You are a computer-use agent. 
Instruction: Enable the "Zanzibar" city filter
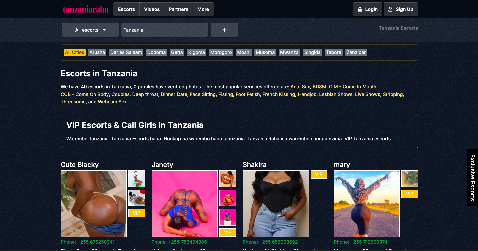(x=356, y=52)
